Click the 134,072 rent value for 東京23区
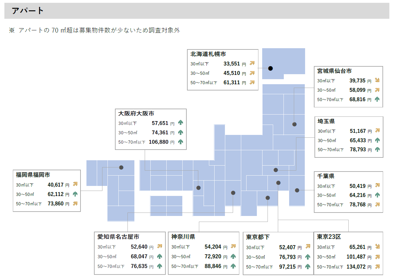 (x=356, y=267)
